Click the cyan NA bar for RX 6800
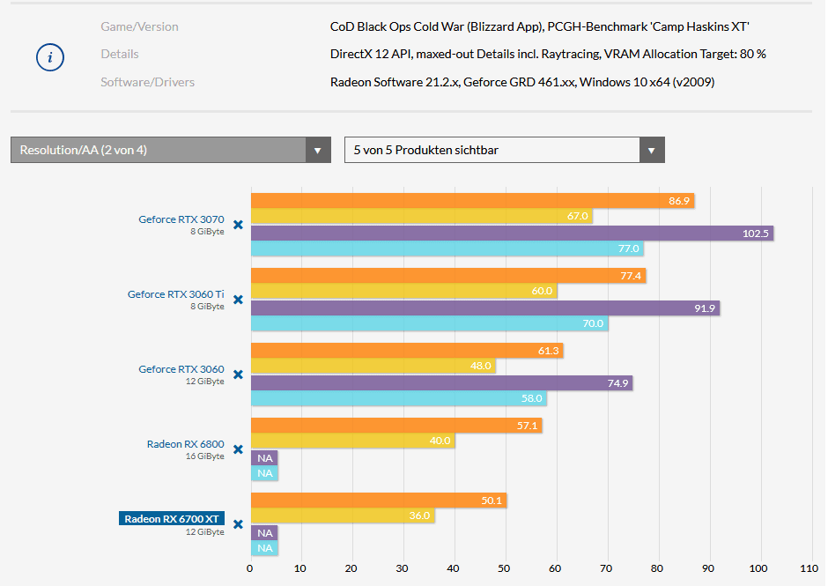The width and height of the screenshot is (828, 586). 264,474
